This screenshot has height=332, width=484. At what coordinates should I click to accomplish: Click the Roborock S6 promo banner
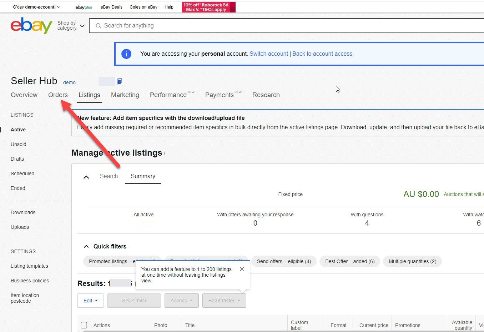click(x=209, y=7)
